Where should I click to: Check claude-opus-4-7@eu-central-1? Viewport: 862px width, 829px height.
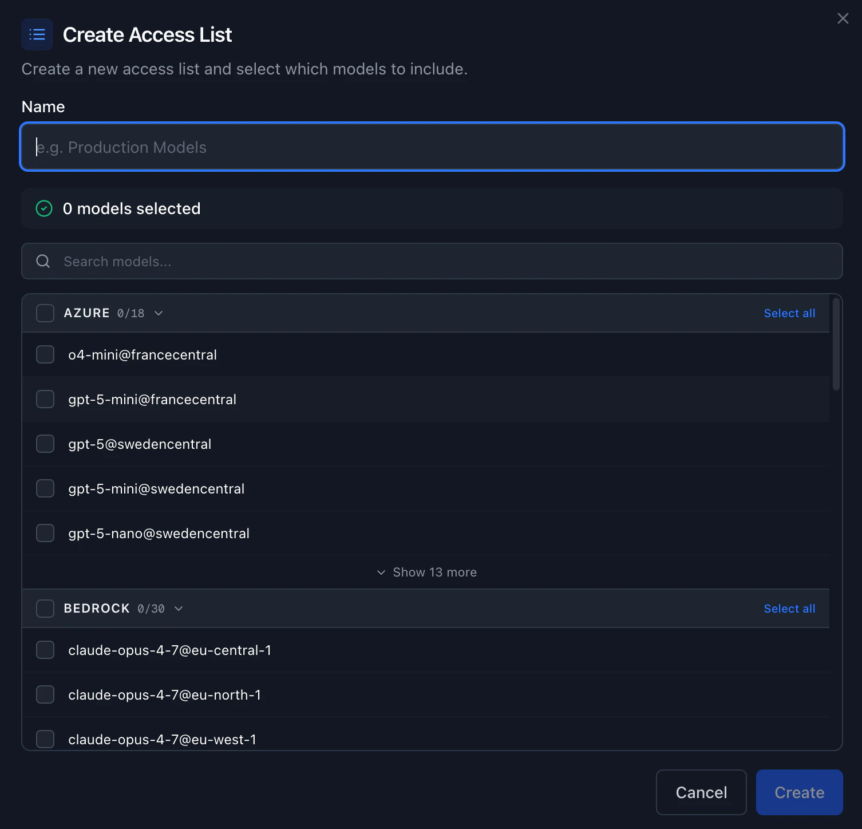point(45,650)
